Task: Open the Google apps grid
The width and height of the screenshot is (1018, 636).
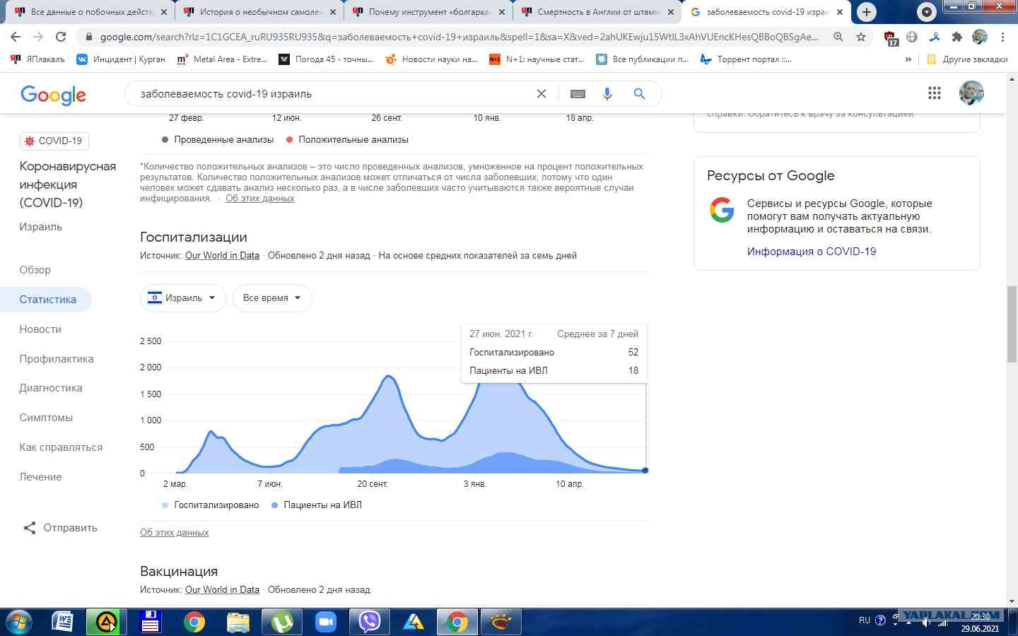Action: click(x=935, y=93)
